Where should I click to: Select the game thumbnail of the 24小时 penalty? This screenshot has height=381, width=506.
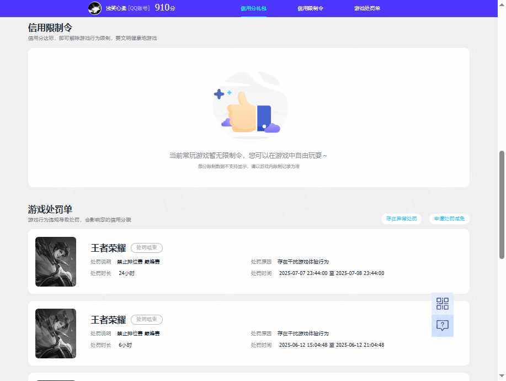(x=56, y=262)
